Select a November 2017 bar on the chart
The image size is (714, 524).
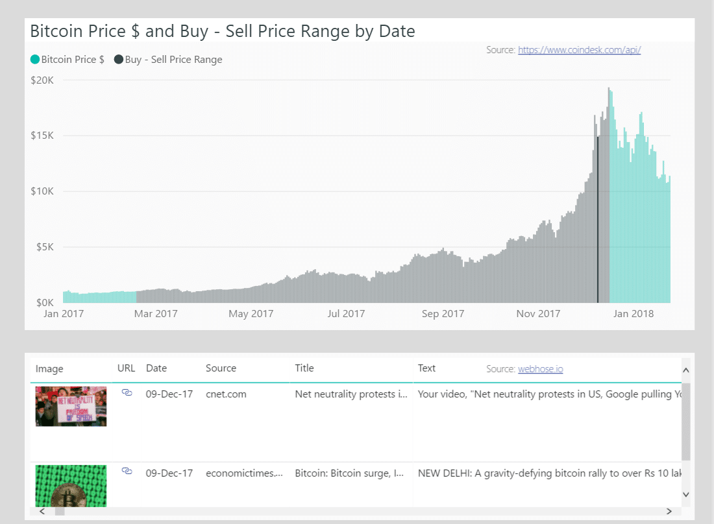point(539,259)
